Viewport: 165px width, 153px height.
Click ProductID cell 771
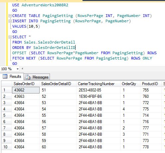tap(151, 134)
